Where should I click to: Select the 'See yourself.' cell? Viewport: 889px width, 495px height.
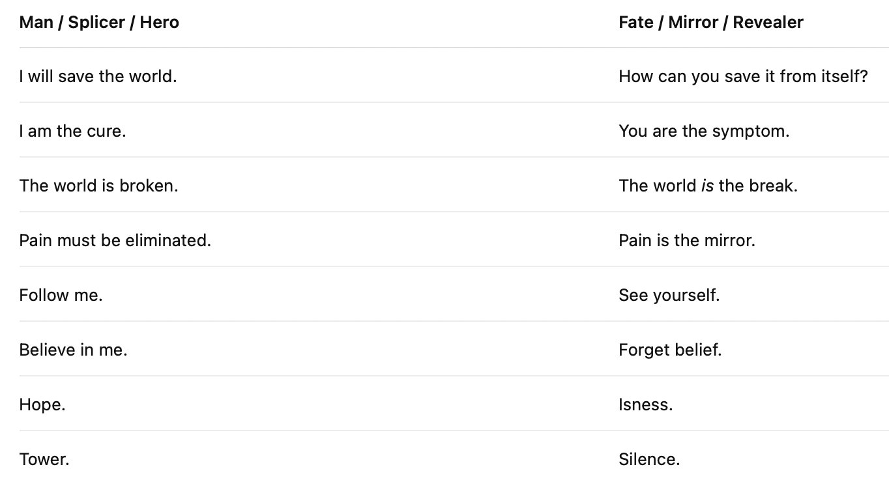[x=669, y=295]
